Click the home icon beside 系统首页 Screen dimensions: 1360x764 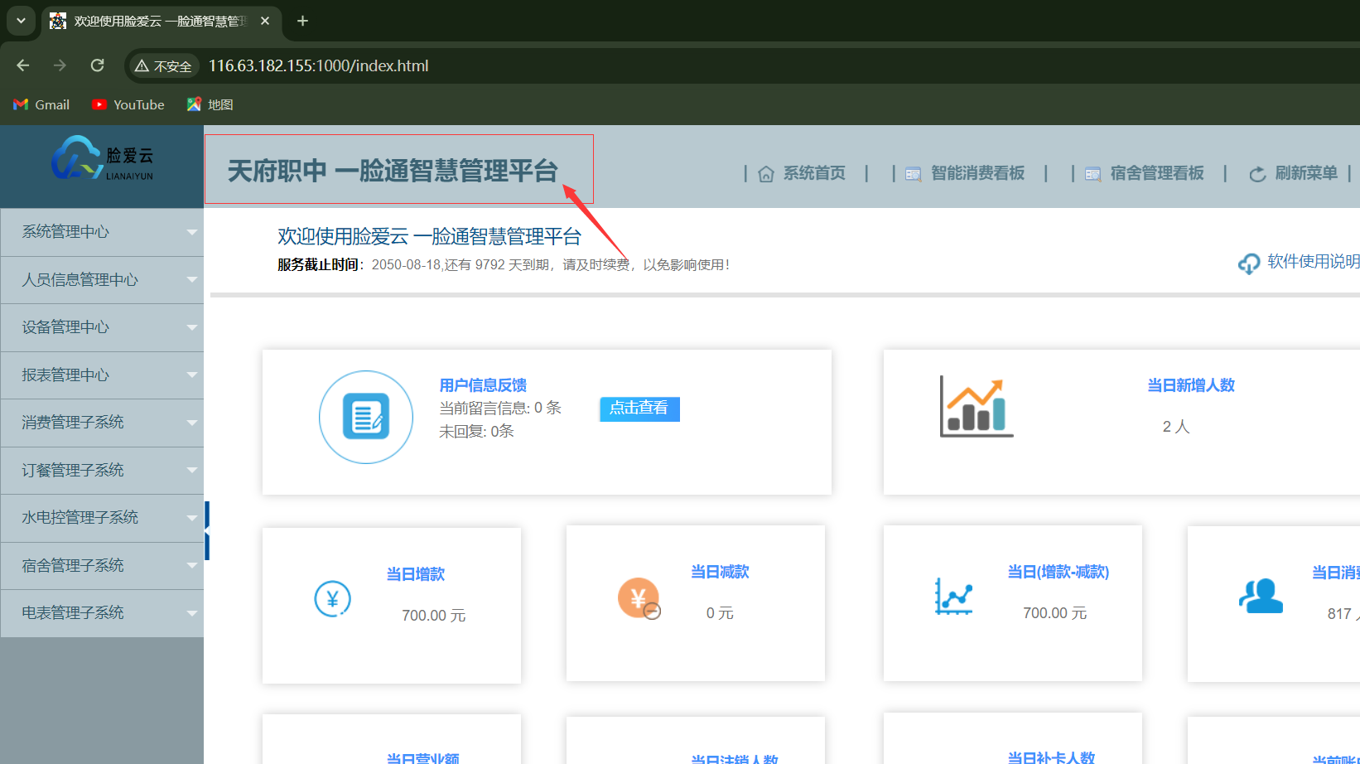pyautogui.click(x=766, y=174)
